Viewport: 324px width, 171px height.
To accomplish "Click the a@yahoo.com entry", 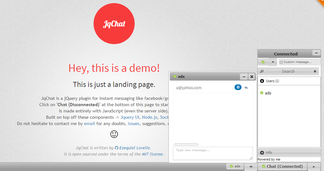I will [x=189, y=88].
